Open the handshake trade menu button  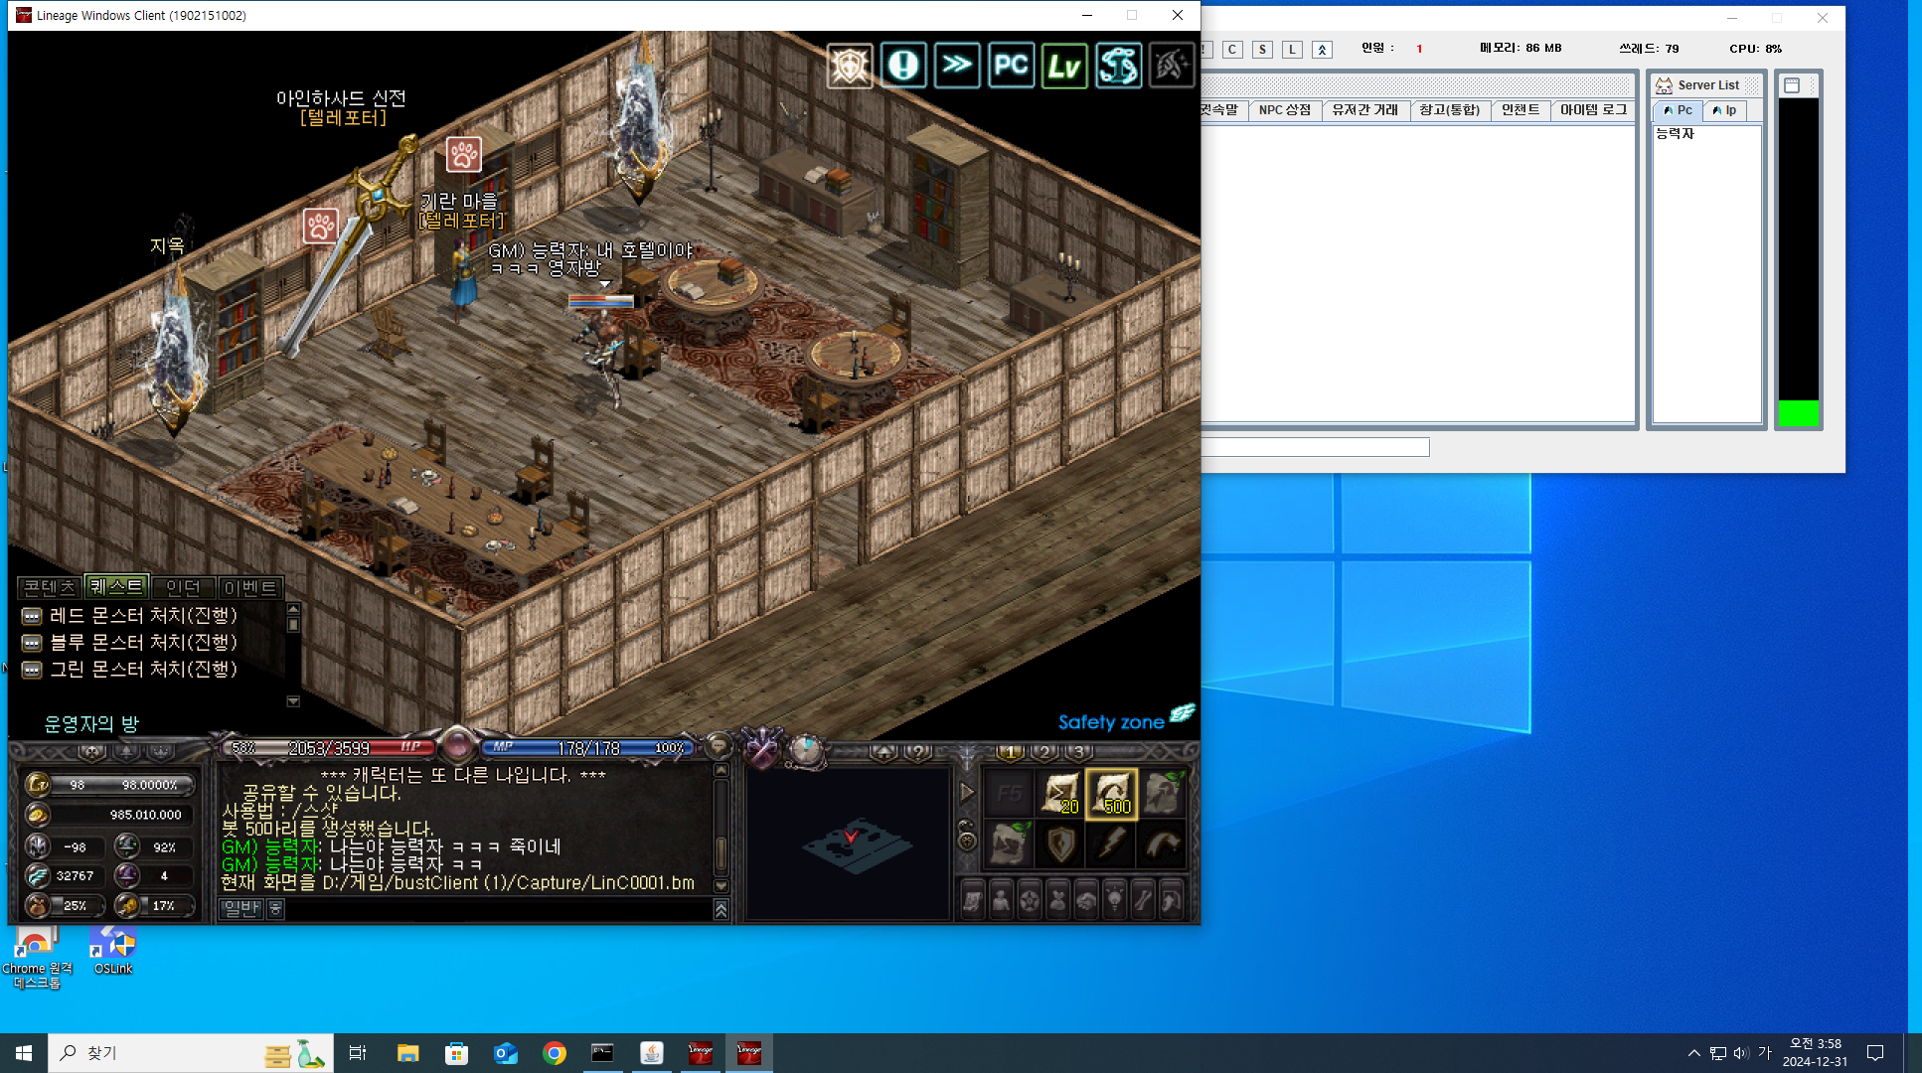tap(1086, 901)
